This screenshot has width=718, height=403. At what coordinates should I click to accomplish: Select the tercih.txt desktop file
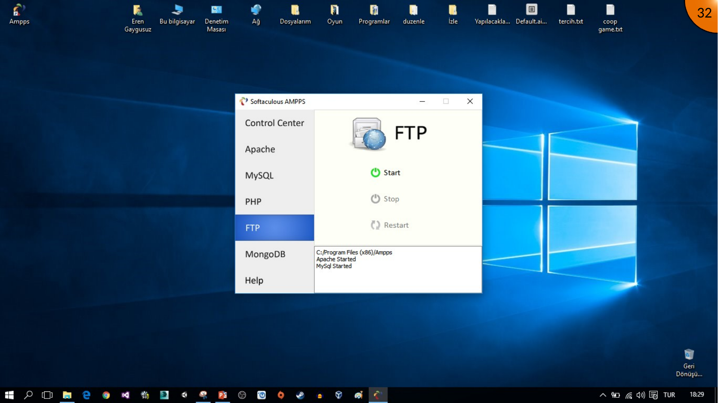click(x=571, y=14)
